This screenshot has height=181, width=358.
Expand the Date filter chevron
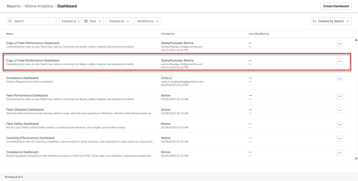[100, 21]
